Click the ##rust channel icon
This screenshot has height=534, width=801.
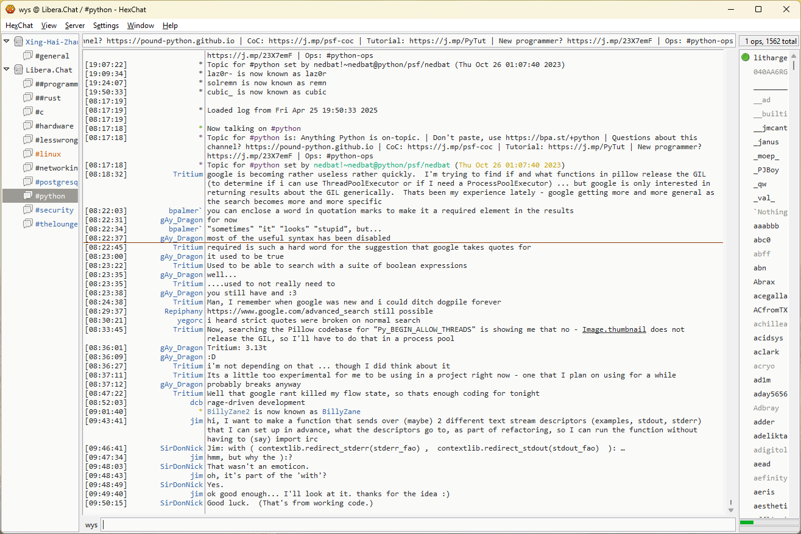pyautogui.click(x=28, y=98)
